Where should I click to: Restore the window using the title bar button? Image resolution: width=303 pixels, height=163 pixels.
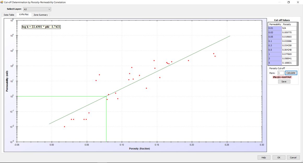(289, 2)
